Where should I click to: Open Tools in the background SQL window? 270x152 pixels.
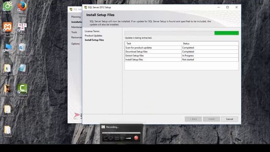pos(74,32)
